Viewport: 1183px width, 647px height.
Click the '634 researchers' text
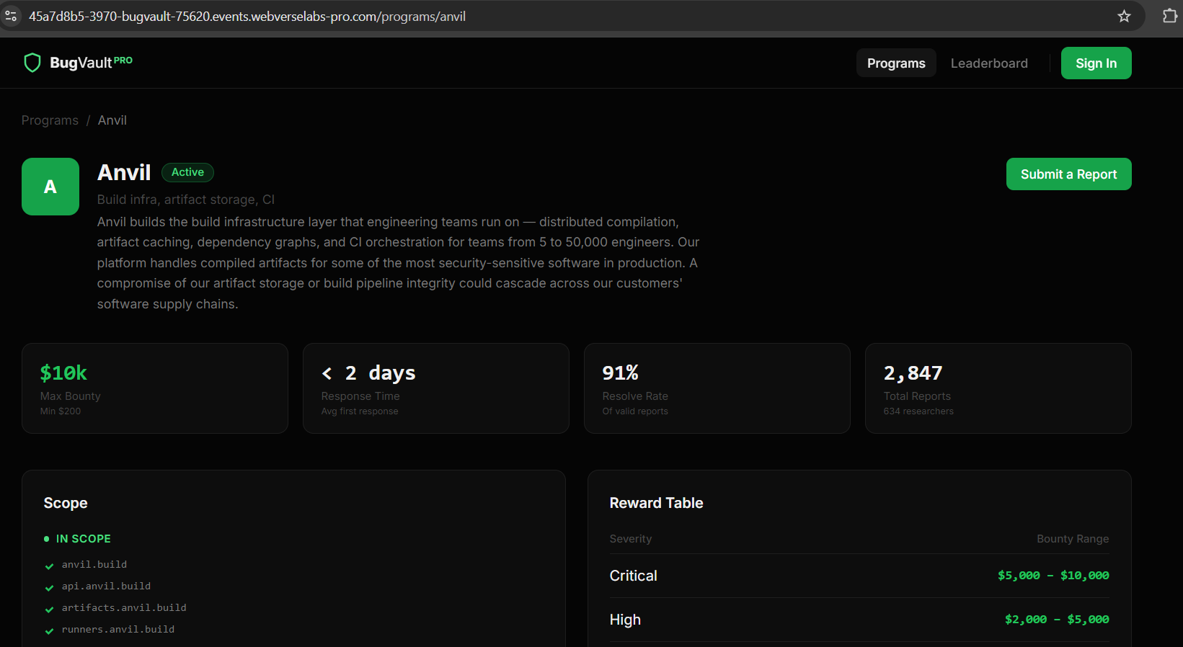tap(918, 411)
